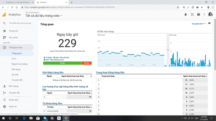Open Trang hoạt động hàng đầu link
This screenshot has height=121, width=216.
[x=110, y=73]
